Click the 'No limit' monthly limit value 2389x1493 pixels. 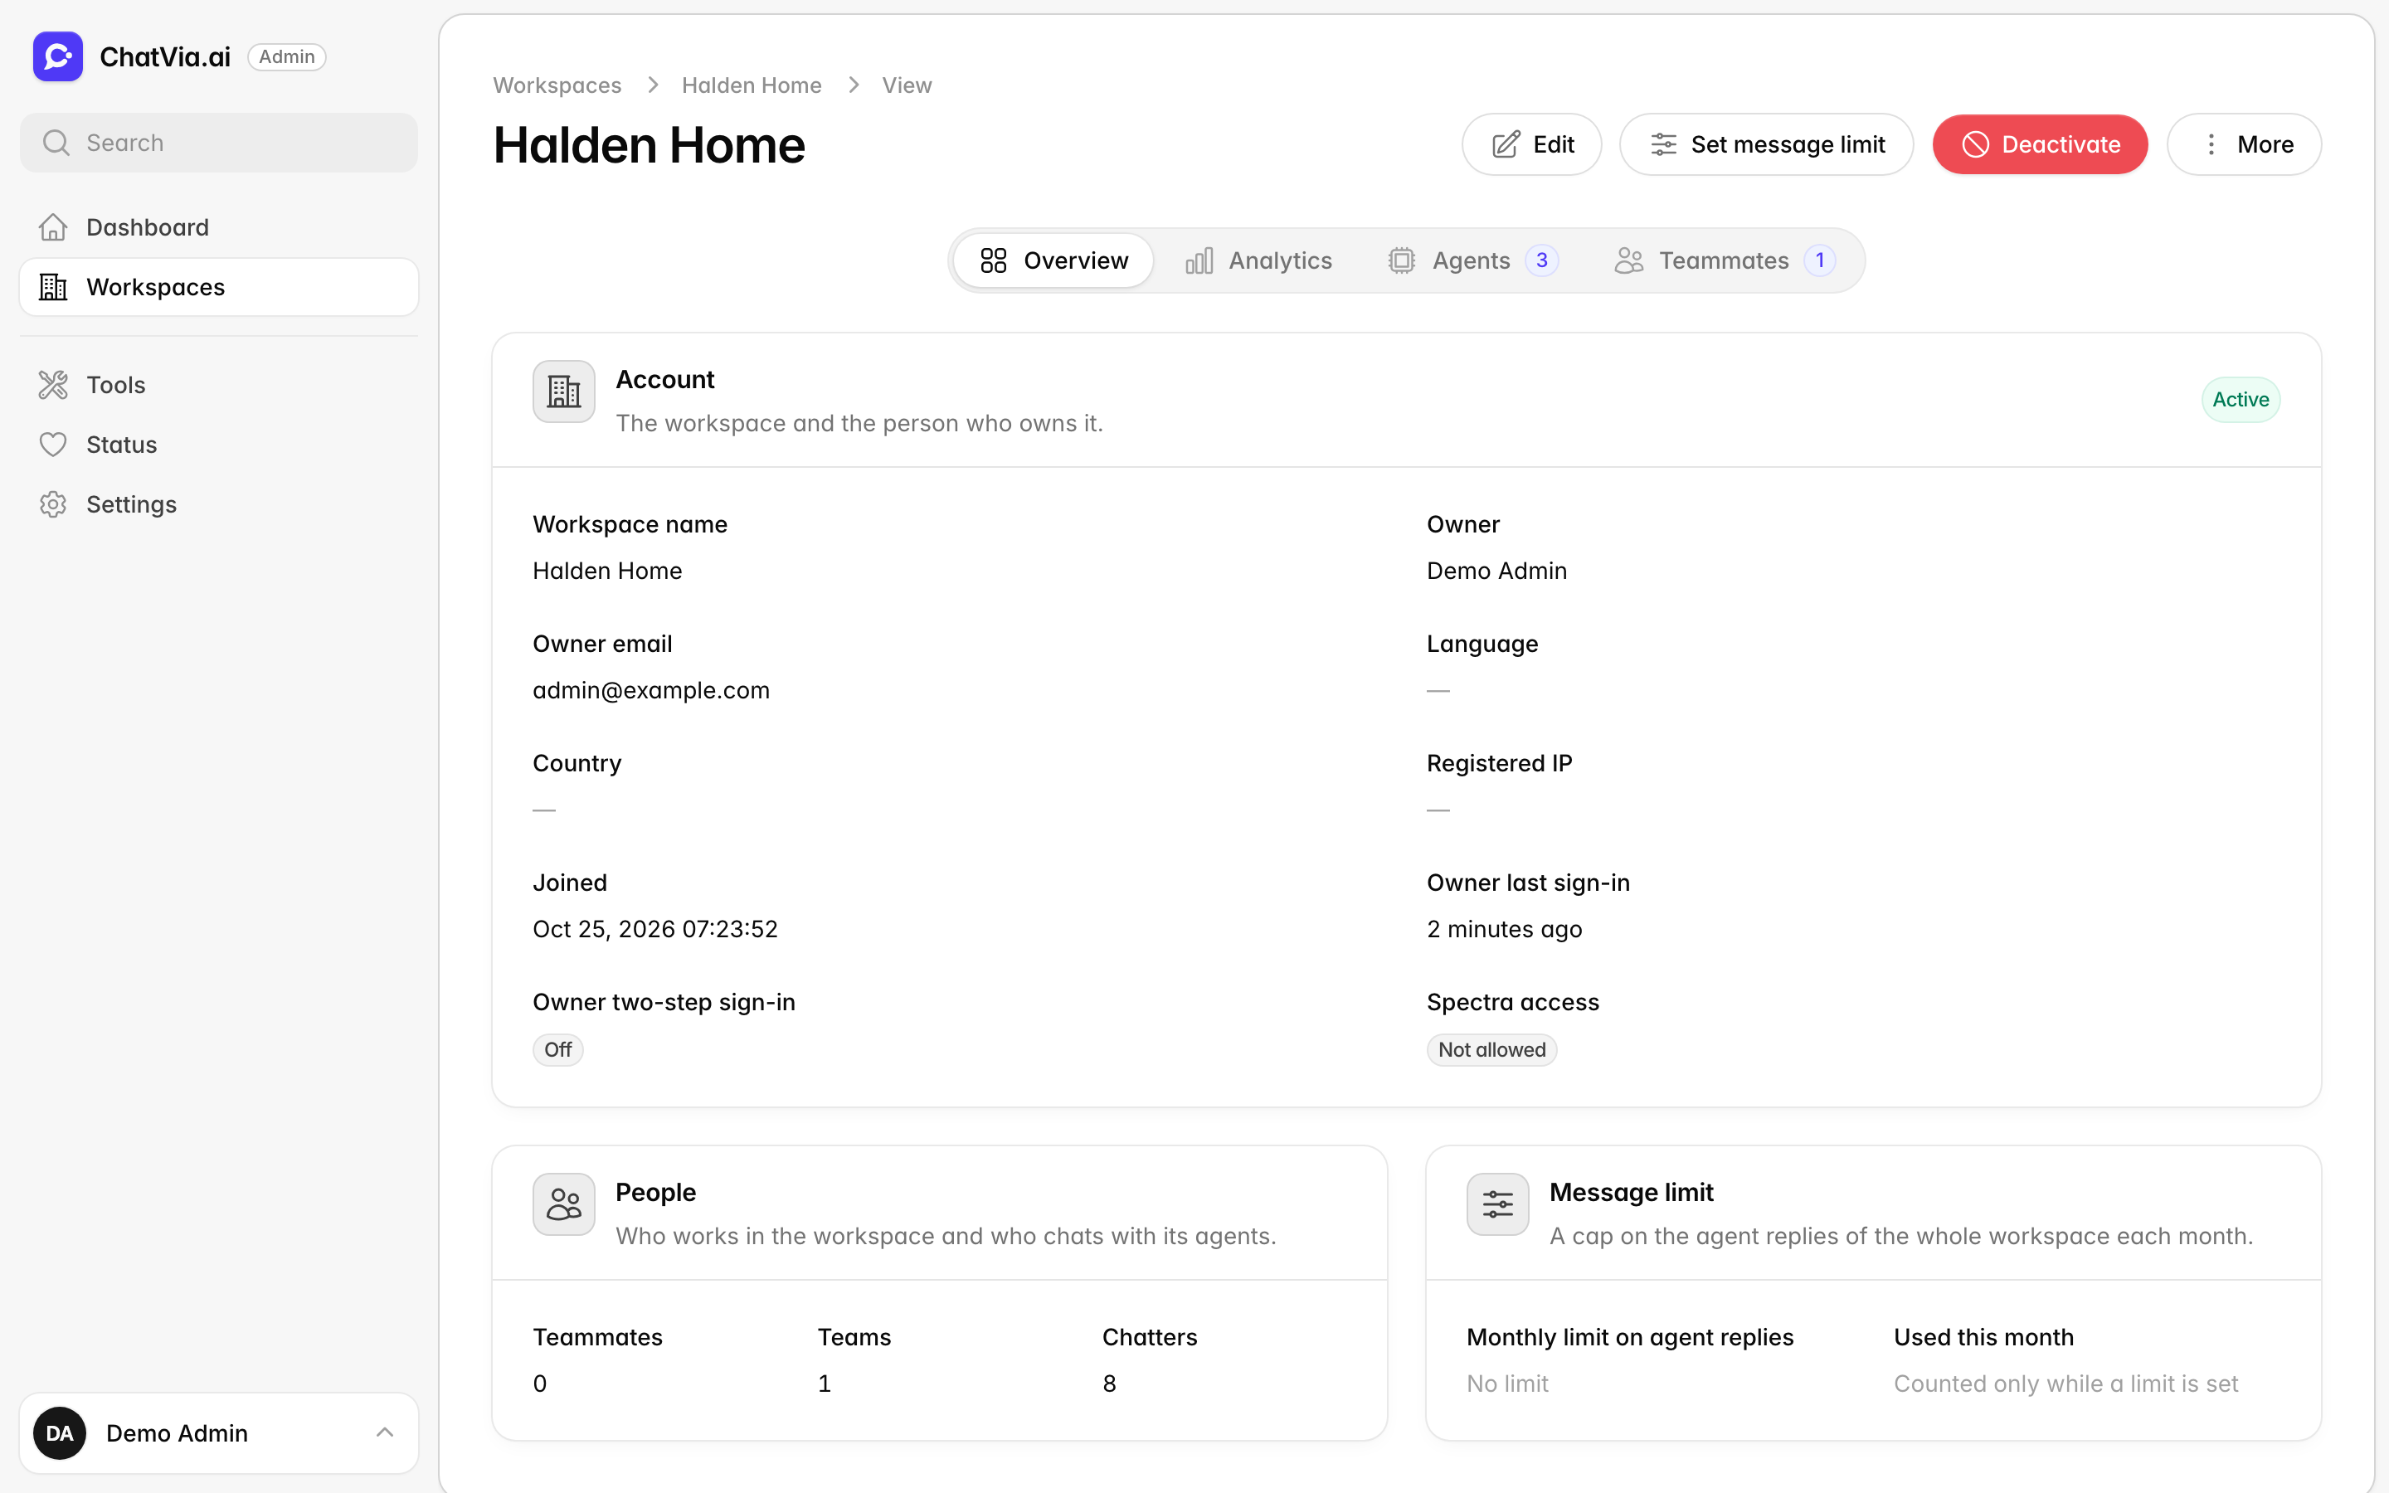1507,1384
